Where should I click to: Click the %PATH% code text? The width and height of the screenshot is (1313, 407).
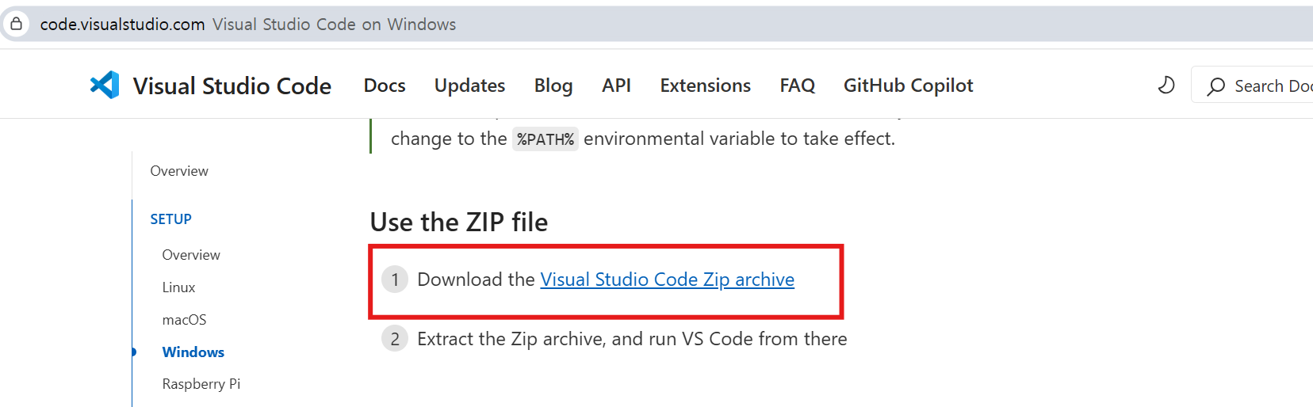[545, 139]
